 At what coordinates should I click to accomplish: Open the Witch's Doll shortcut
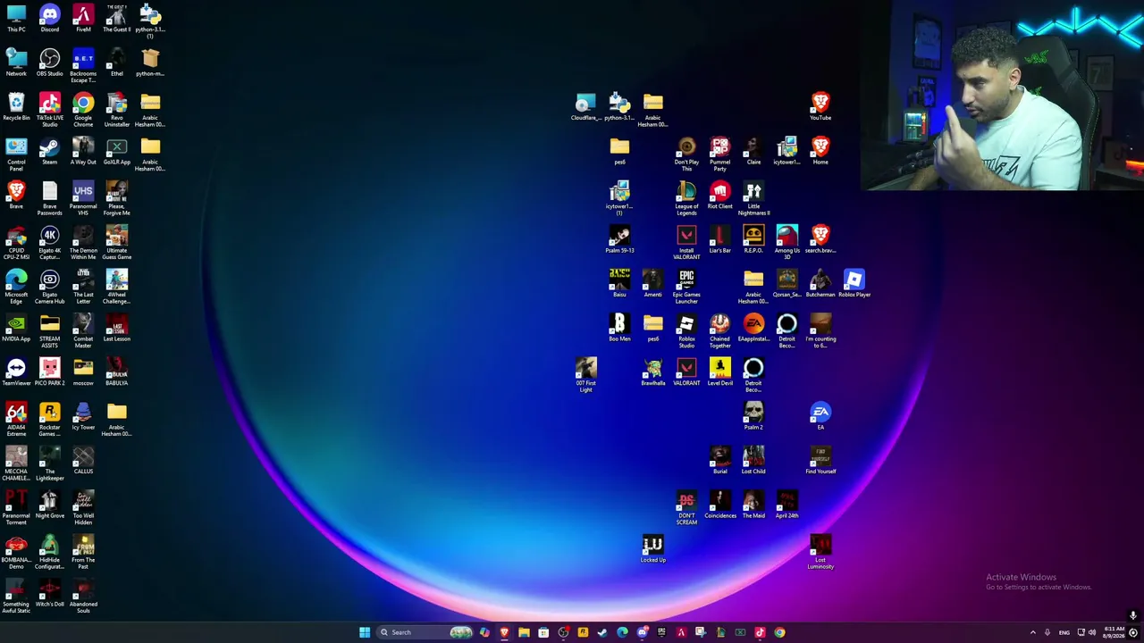pos(49,593)
